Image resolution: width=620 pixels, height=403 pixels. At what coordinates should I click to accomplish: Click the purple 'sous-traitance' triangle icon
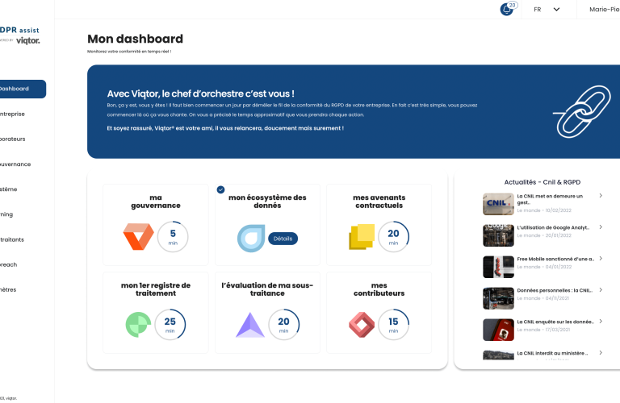250,324
